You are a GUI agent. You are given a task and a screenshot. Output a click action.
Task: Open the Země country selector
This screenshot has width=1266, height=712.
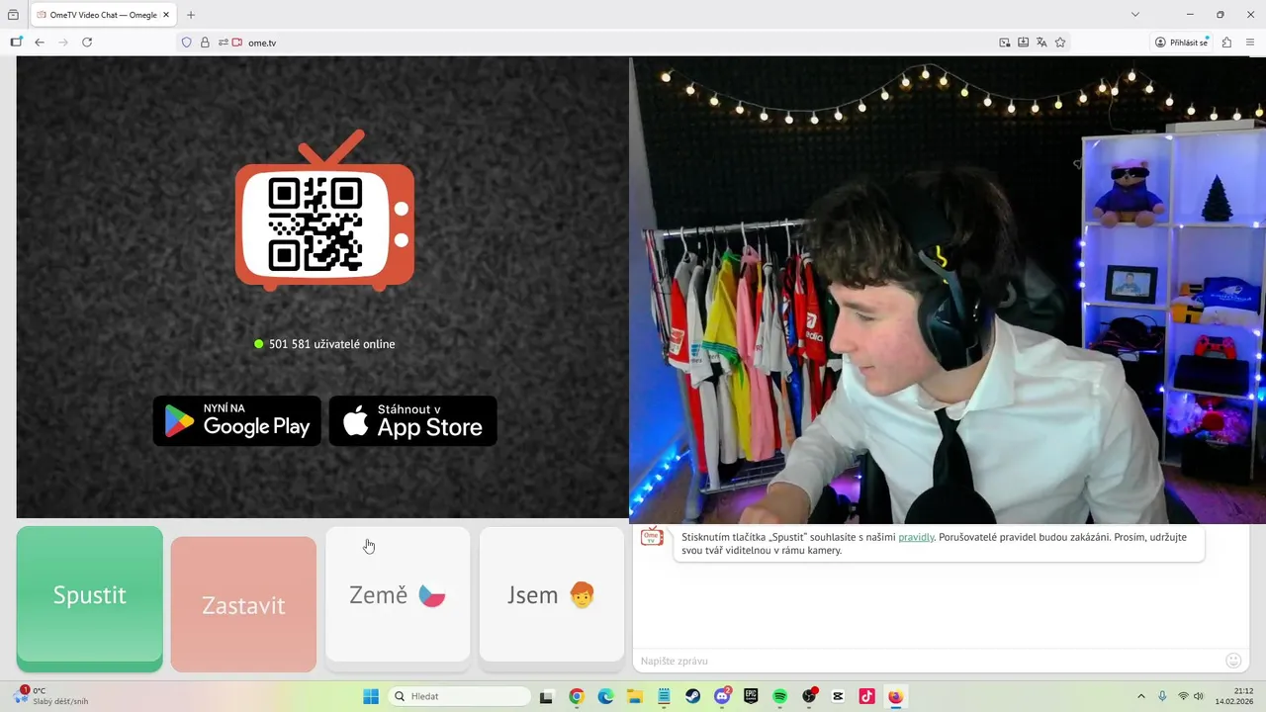tap(398, 595)
